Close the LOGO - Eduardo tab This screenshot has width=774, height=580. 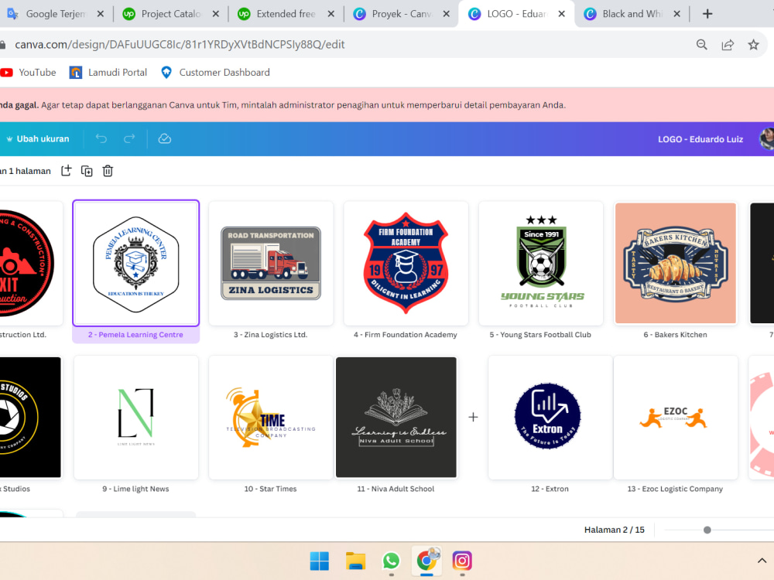click(562, 14)
